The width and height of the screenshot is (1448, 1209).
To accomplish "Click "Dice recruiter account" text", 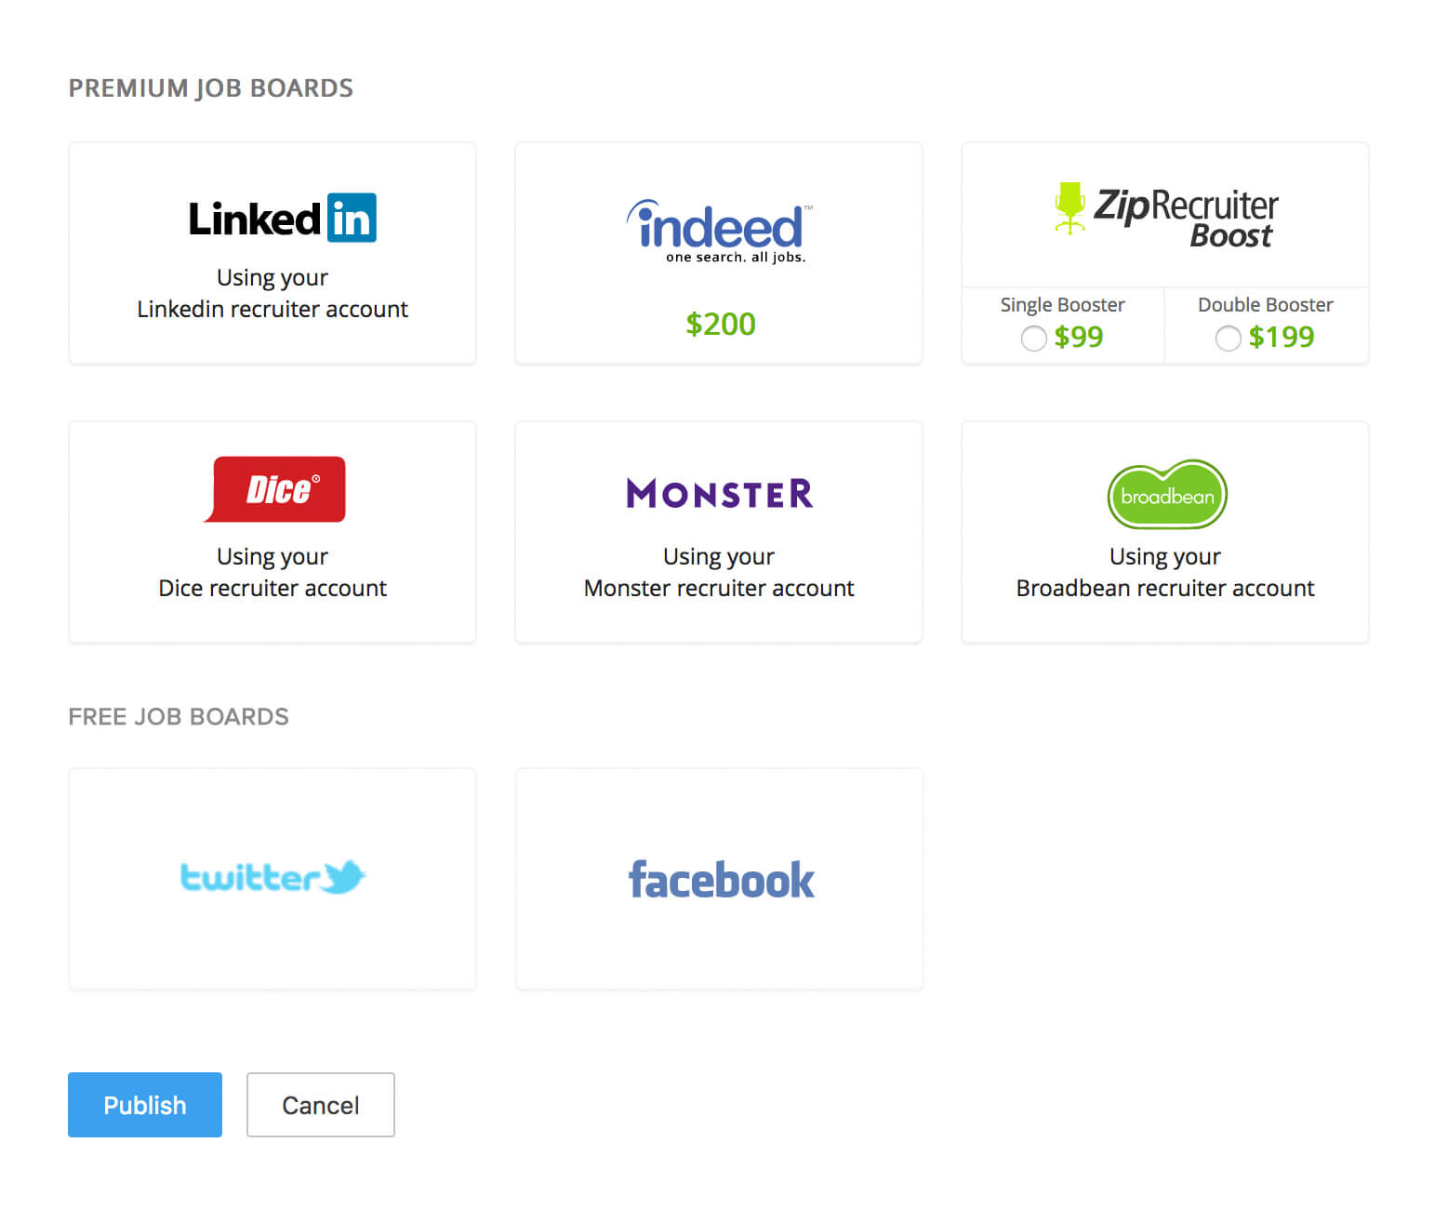I will coord(272,588).
